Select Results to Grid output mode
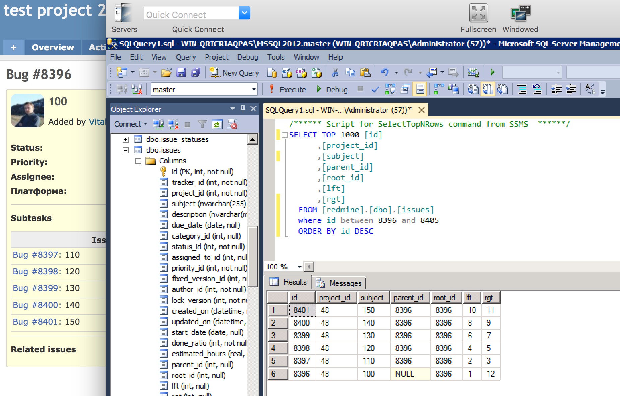620x396 pixels. click(488, 89)
